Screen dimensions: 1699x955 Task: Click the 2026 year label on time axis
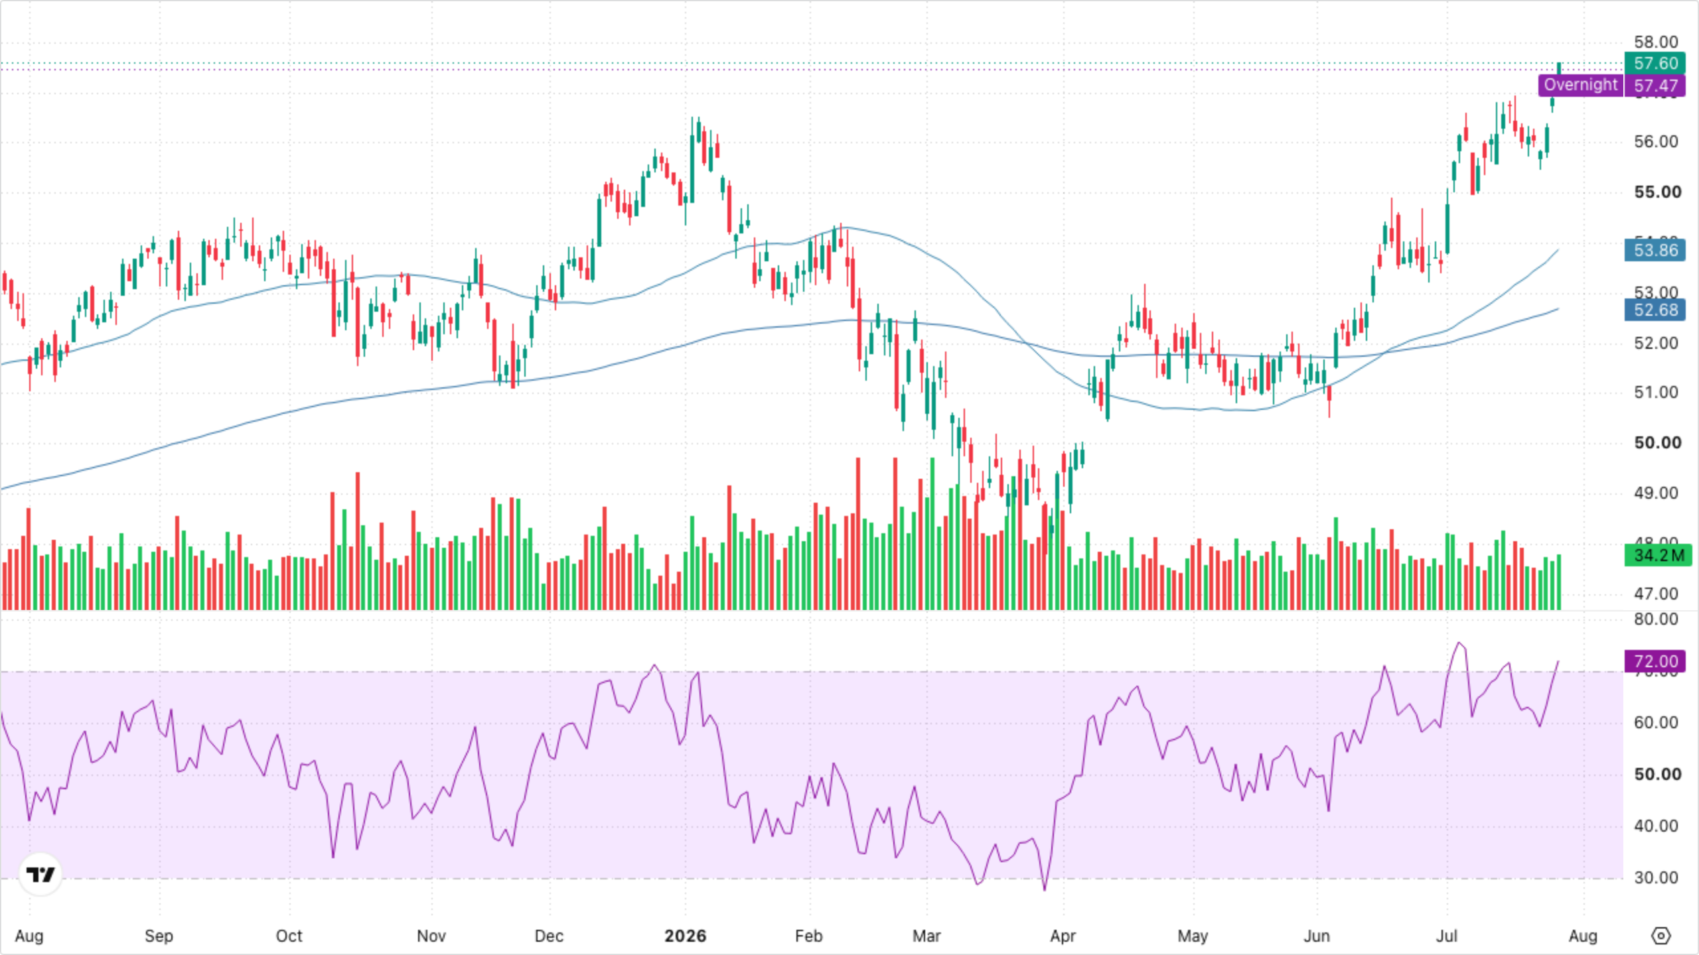click(x=686, y=936)
